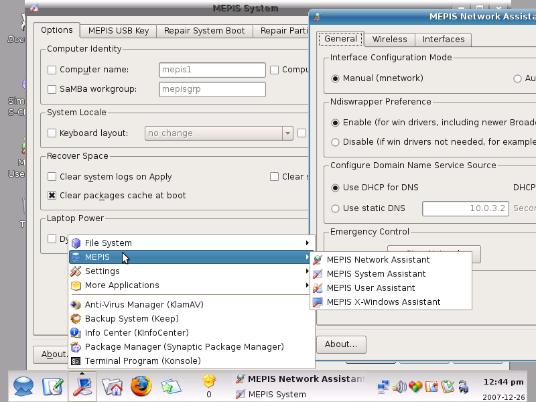Click the SaMBa workgroup field showing mepisgrp
536x402 pixels.
pyautogui.click(x=212, y=89)
